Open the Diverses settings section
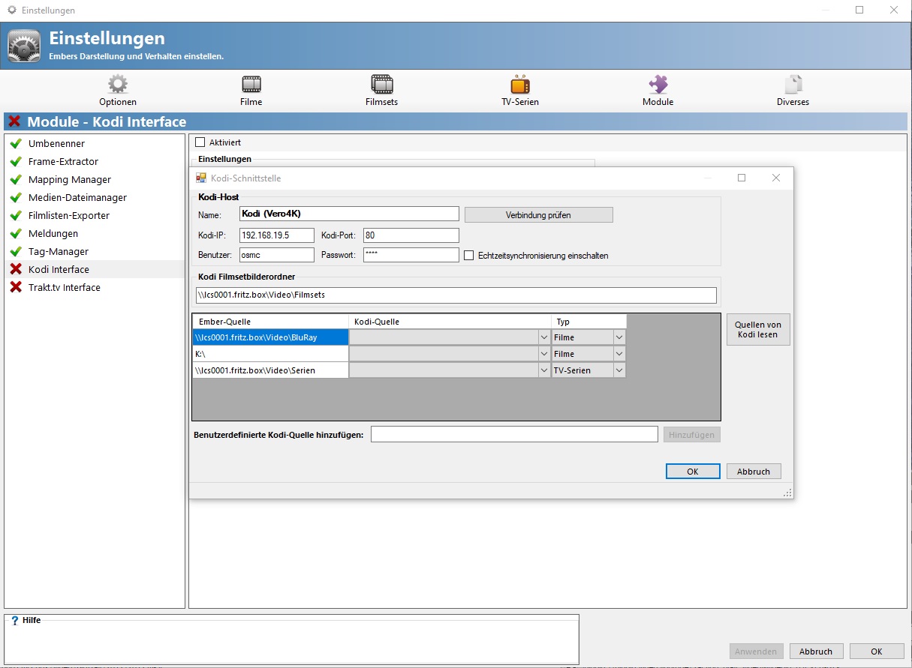 coord(793,91)
